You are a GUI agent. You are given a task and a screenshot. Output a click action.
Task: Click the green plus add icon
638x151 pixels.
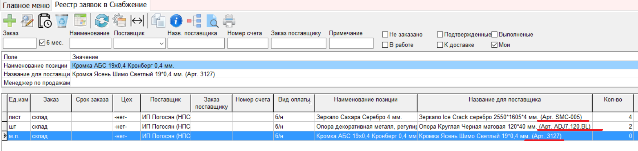(x=9, y=21)
